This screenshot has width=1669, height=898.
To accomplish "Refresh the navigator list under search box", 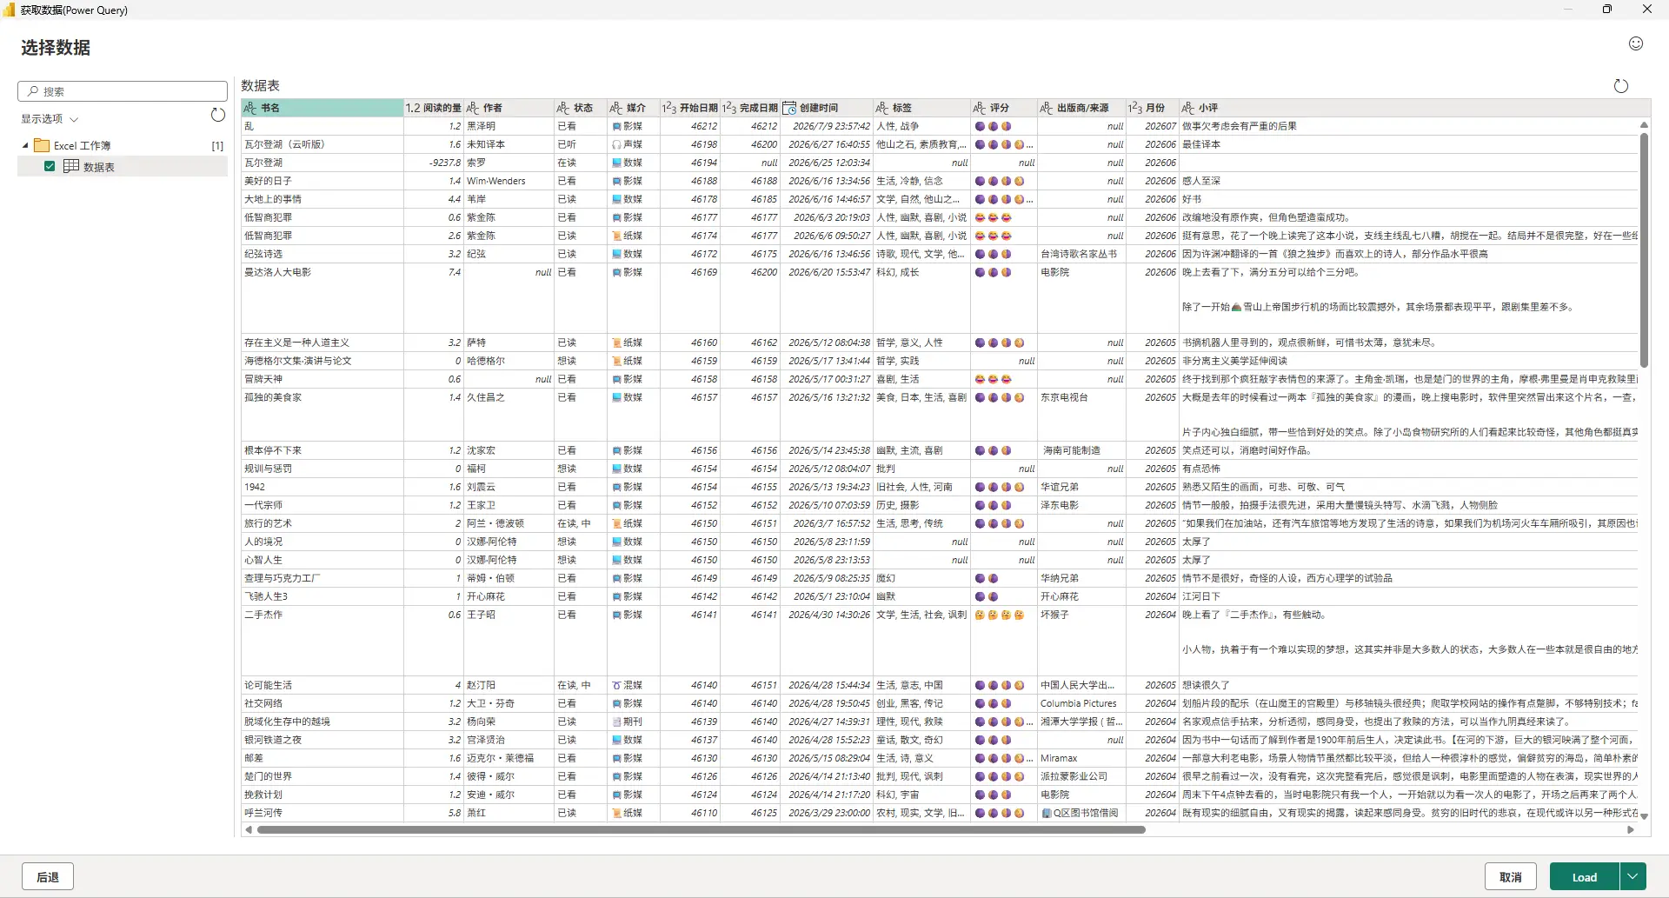I will (x=218, y=115).
